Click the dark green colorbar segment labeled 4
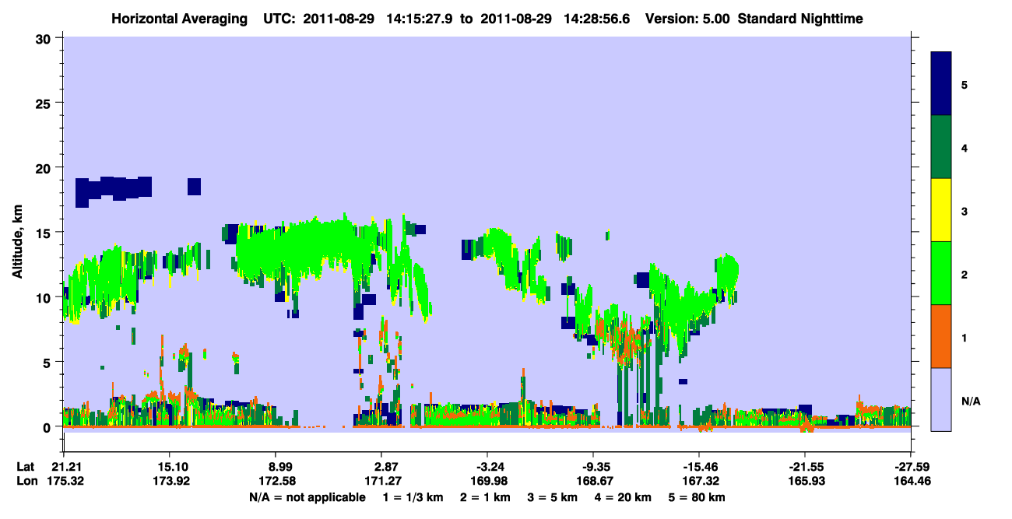The image size is (1012, 519). click(x=941, y=147)
